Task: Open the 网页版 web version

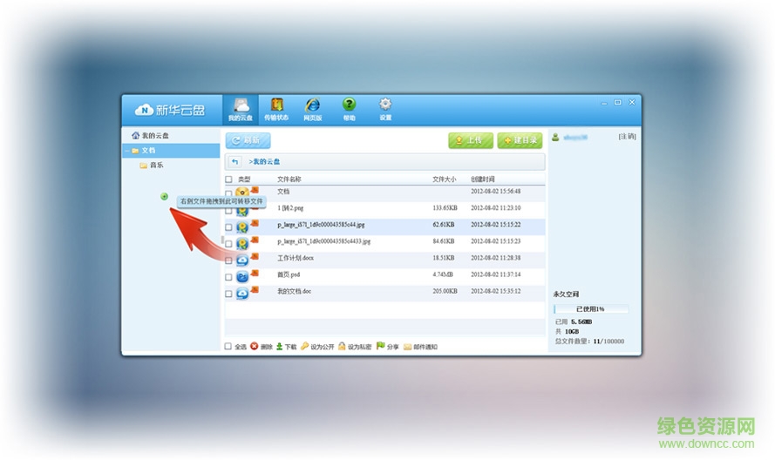Action: coord(312,109)
